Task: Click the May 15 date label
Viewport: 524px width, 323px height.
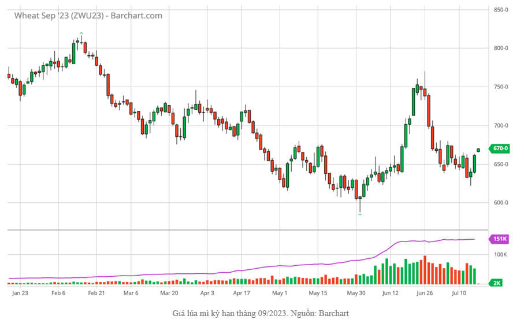Action: pos(318,293)
